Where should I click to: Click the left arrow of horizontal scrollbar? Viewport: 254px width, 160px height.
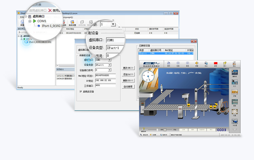(x=57, y=65)
